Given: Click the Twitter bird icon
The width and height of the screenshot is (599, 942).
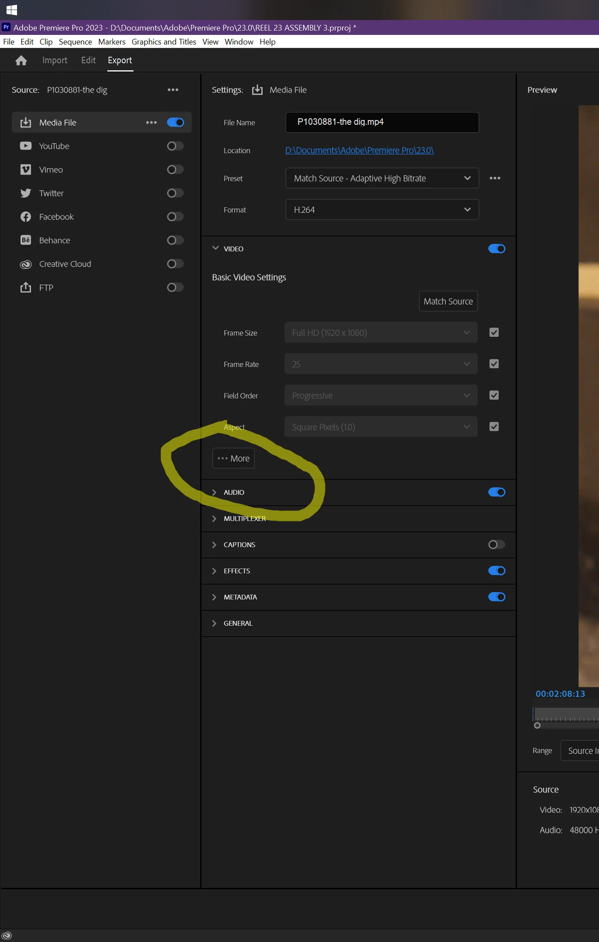Looking at the screenshot, I should click(26, 193).
